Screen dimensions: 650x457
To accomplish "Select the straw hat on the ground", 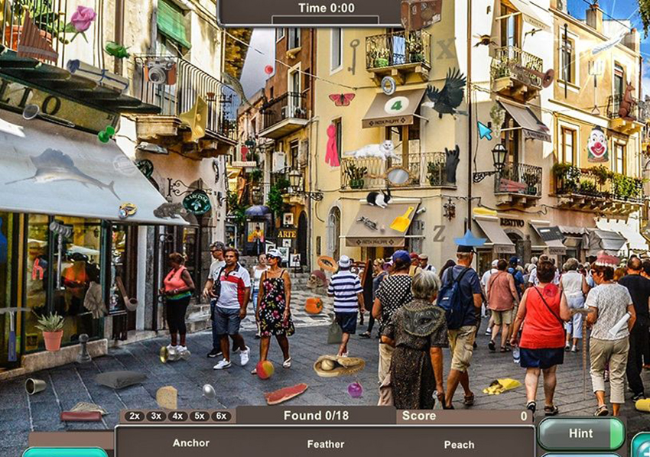I will (x=337, y=365).
